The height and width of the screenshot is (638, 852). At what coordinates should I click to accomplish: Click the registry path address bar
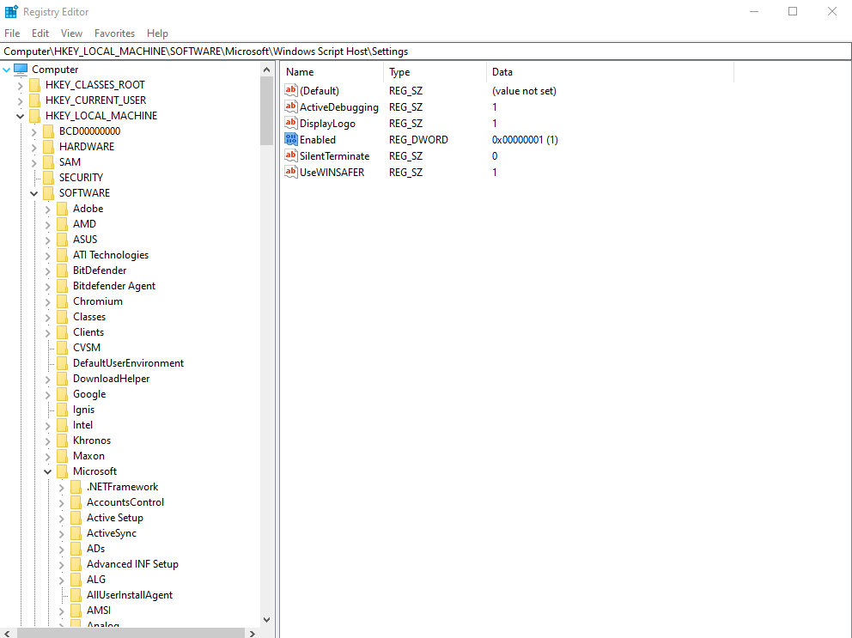(x=426, y=51)
